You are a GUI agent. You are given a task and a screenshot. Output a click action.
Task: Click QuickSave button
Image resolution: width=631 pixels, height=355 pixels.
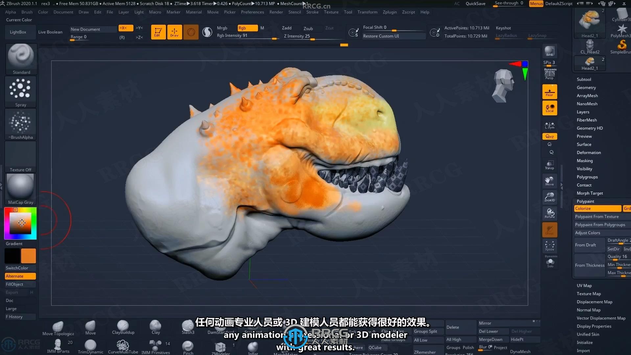tap(475, 4)
